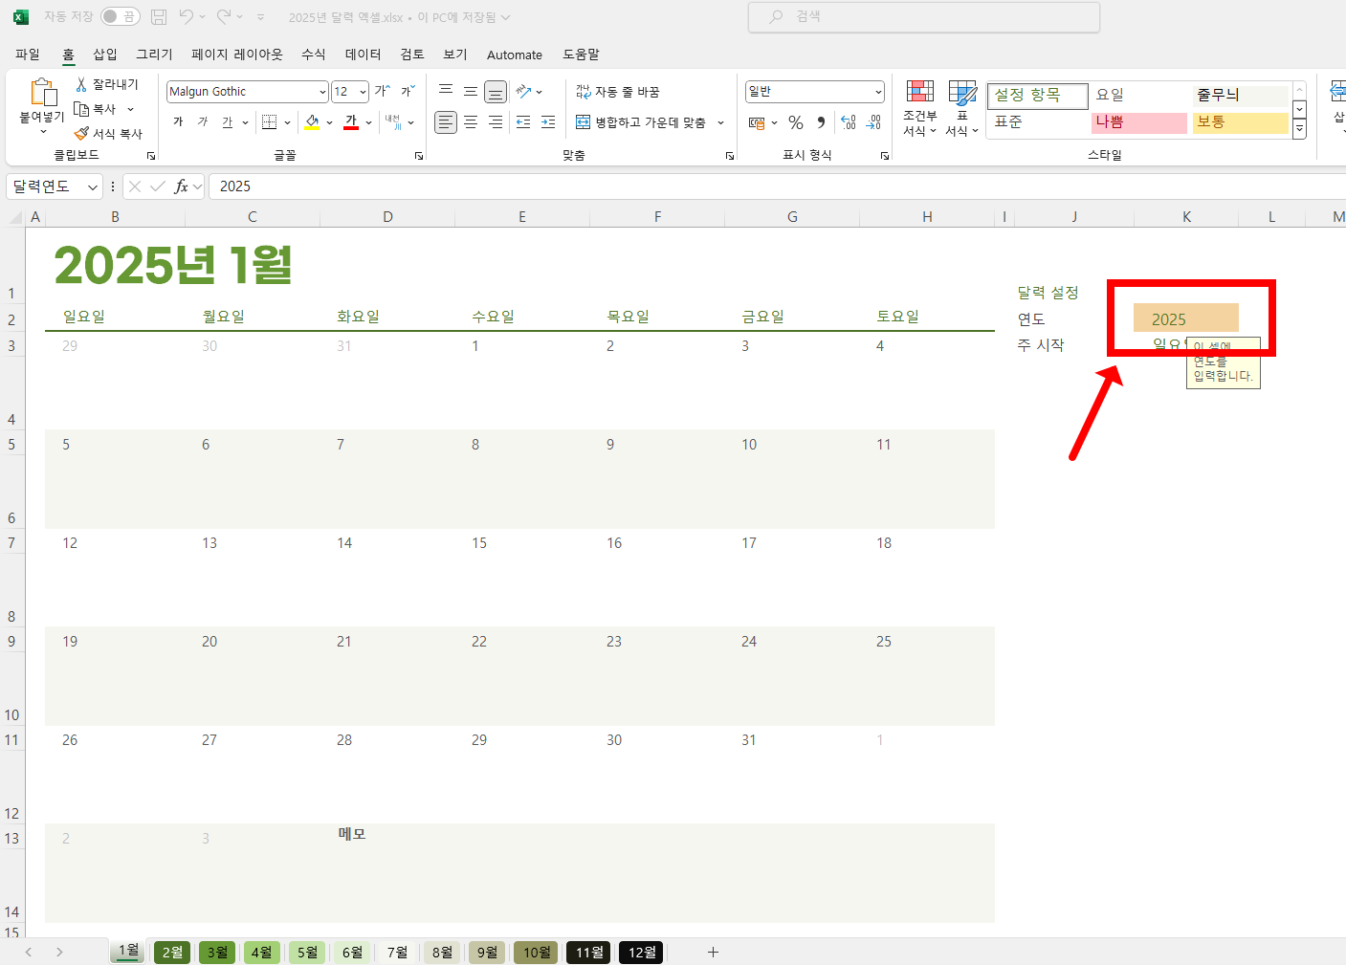
Task: Align text to middle icon
Action: pos(471,91)
